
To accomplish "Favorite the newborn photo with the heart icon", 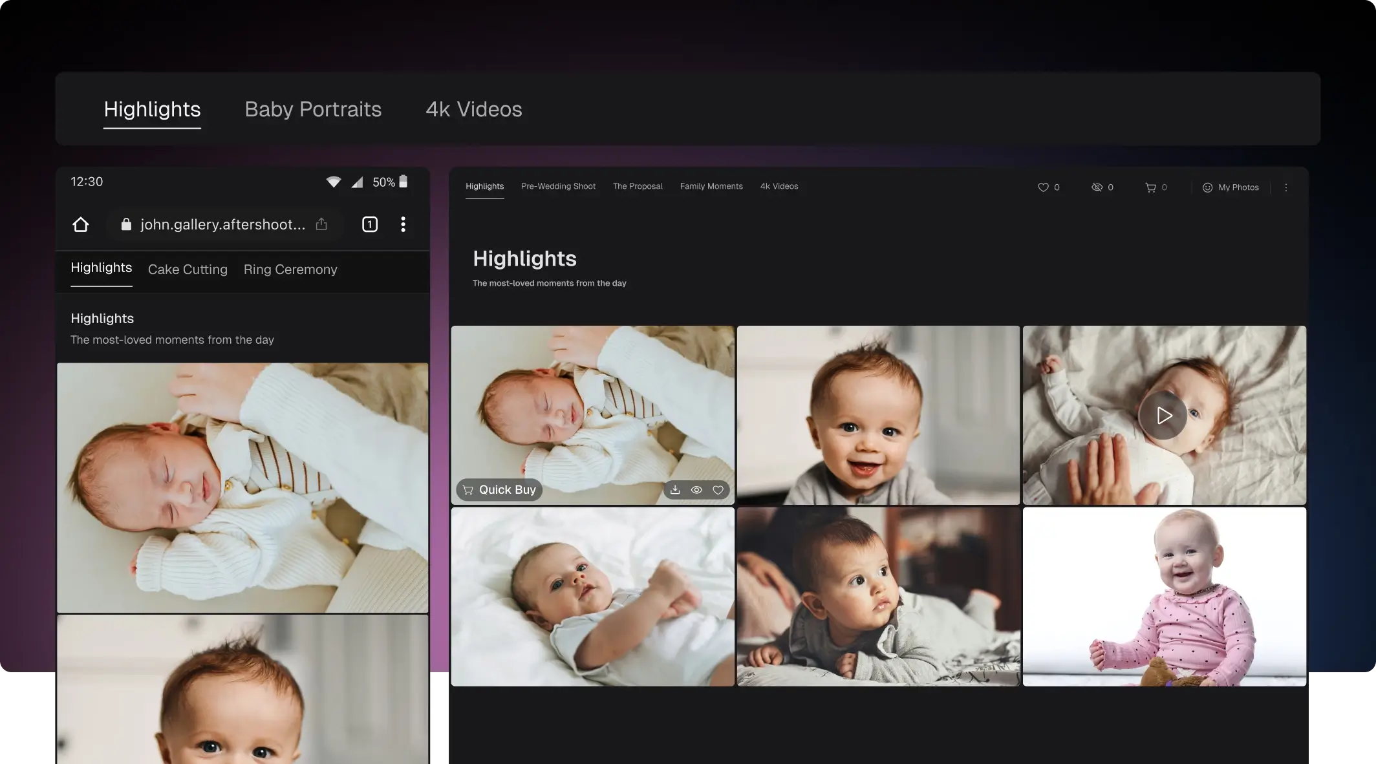I will tap(718, 490).
